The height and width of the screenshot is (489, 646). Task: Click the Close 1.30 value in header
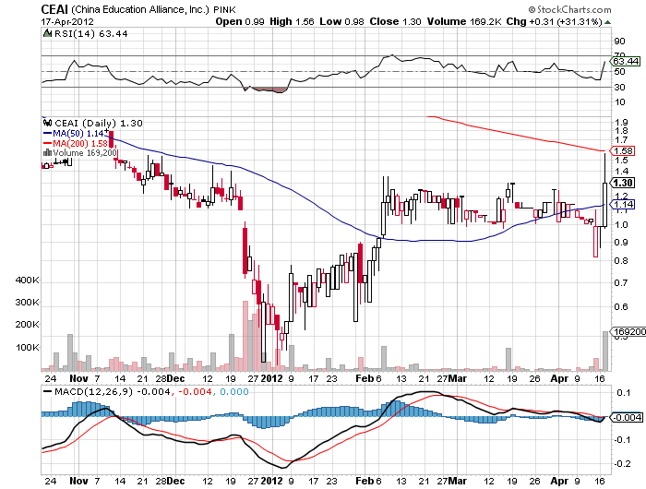[396, 21]
